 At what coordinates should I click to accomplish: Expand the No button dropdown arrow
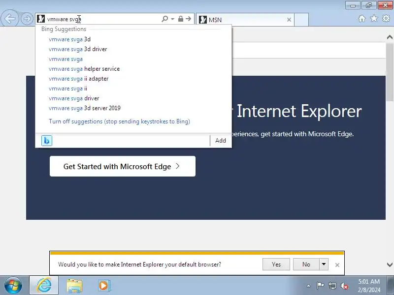tap(324, 265)
